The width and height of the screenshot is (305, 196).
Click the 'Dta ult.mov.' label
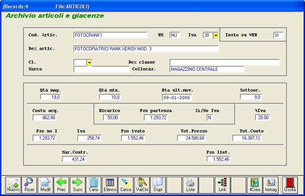pyautogui.click(x=177, y=90)
